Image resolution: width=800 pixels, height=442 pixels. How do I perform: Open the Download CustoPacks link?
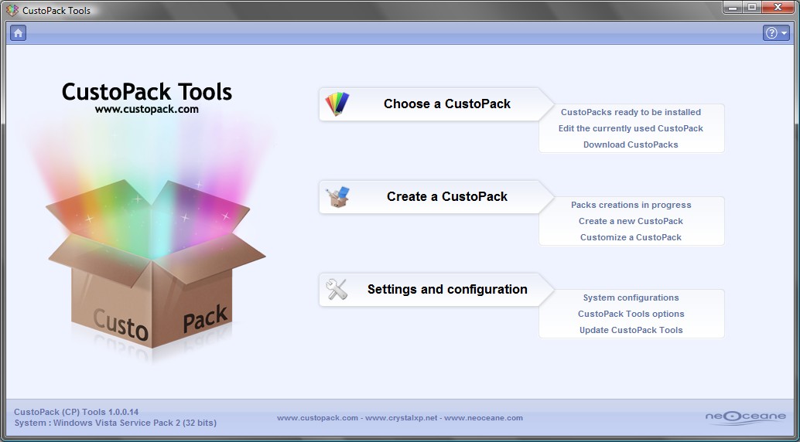[631, 144]
